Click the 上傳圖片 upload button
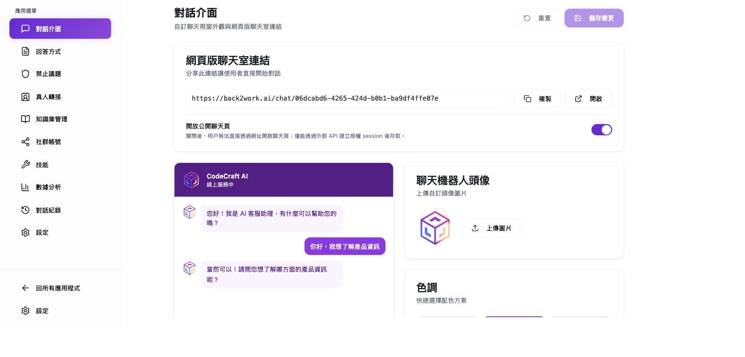Screen dimensions: 745x357 (x=491, y=228)
